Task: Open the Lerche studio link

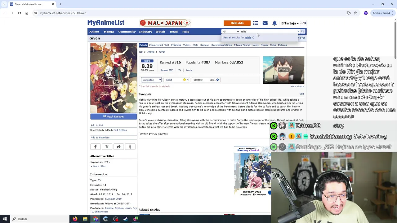Action: [x=189, y=70]
